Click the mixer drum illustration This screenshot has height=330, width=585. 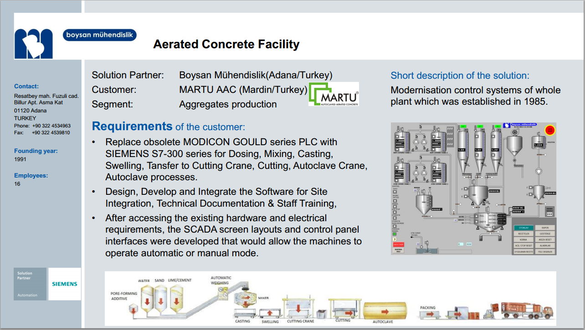(x=245, y=300)
